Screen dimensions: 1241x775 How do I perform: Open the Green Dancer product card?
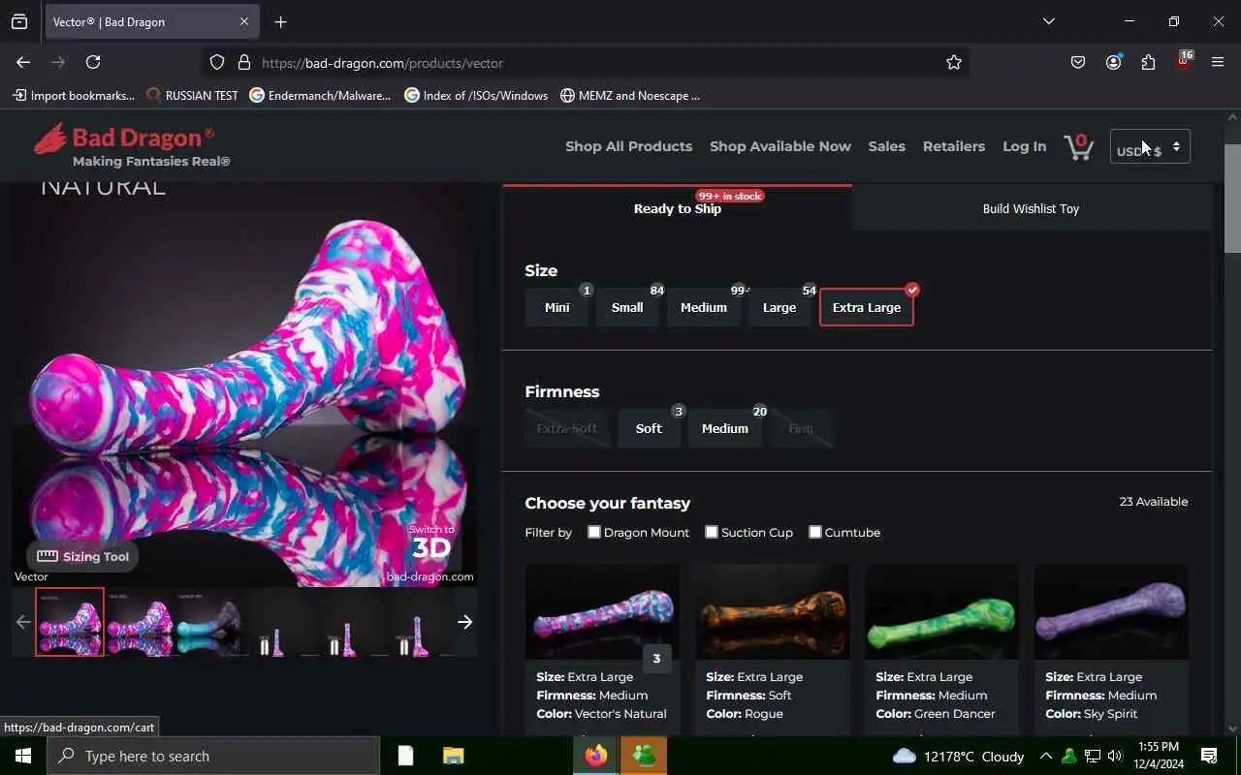point(941,647)
